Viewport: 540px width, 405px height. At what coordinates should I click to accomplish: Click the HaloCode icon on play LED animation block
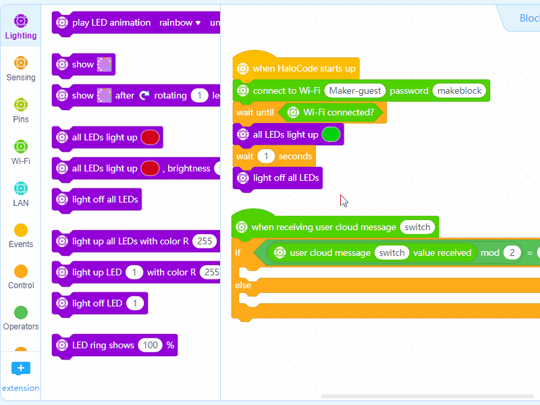pos(62,23)
